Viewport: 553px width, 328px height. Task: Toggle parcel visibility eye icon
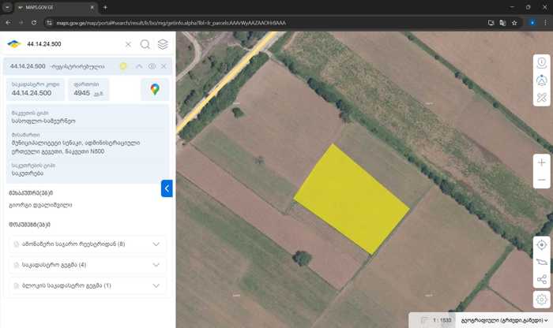tap(152, 66)
